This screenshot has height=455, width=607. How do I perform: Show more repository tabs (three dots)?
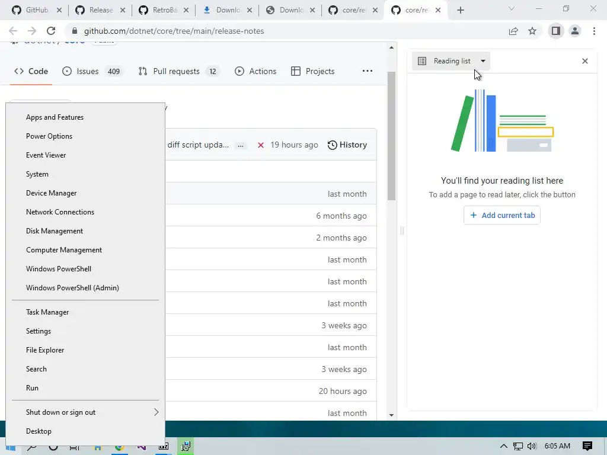(x=368, y=71)
